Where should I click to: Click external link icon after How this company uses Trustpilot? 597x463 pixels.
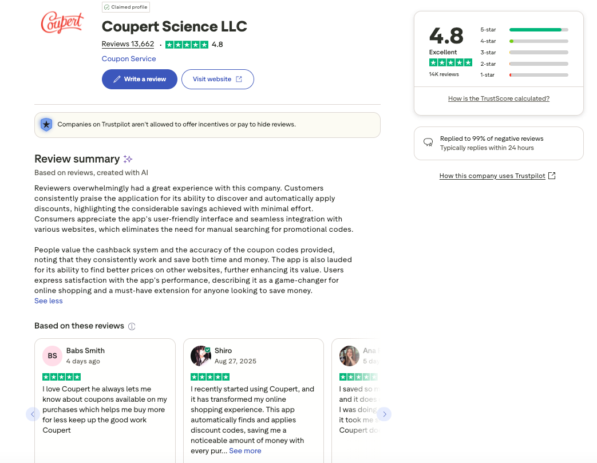[x=552, y=176]
